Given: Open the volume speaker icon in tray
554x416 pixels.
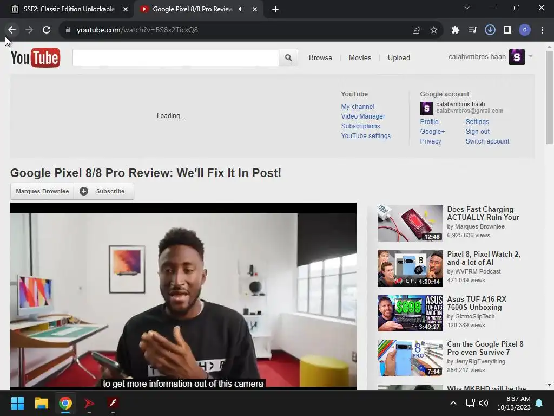Looking at the screenshot, I should [484, 403].
